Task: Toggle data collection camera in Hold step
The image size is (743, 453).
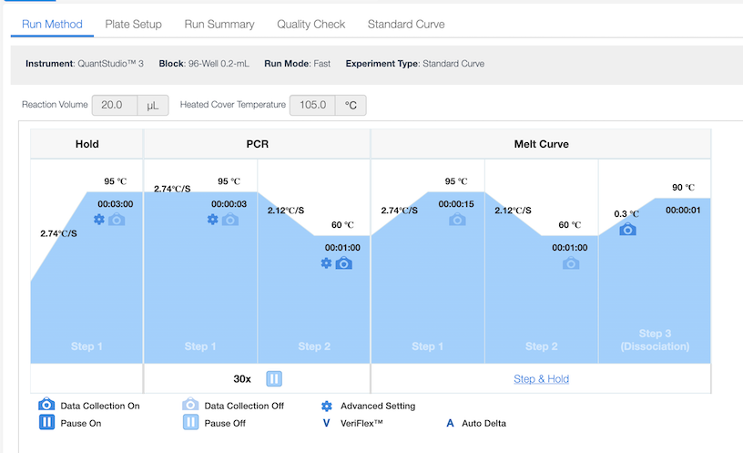Action: [117, 220]
